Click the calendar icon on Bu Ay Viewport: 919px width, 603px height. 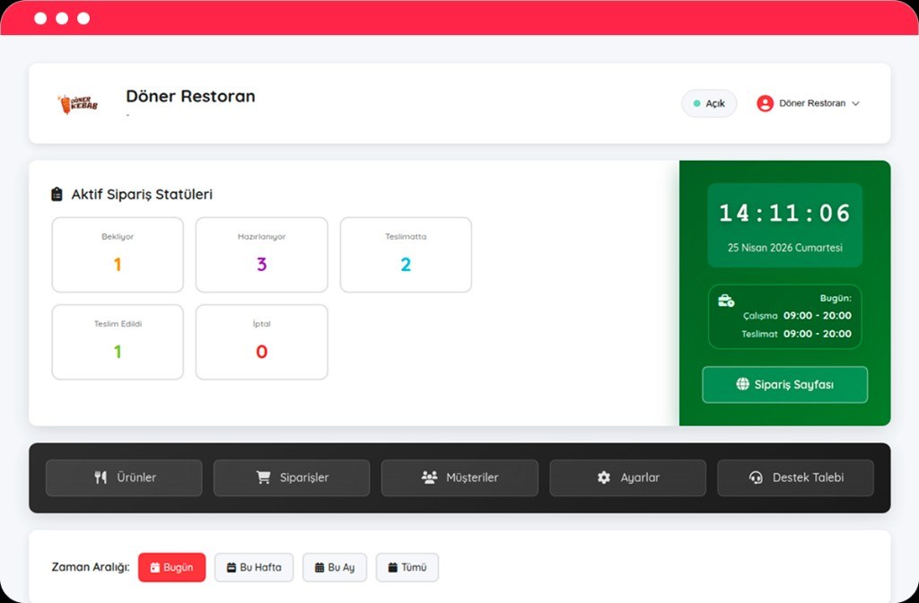pyautogui.click(x=319, y=567)
